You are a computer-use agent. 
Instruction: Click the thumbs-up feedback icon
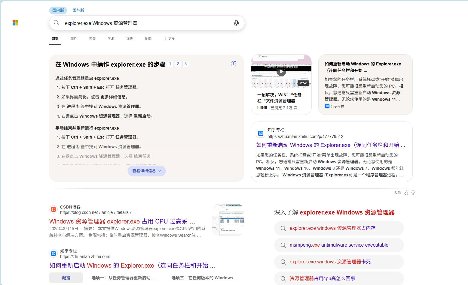pos(406,193)
